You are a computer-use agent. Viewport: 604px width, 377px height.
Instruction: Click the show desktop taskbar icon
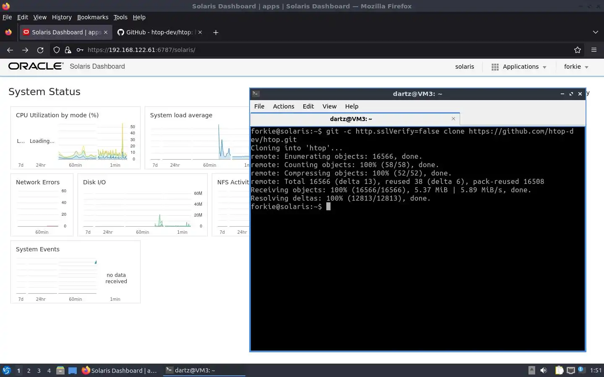pos(73,370)
